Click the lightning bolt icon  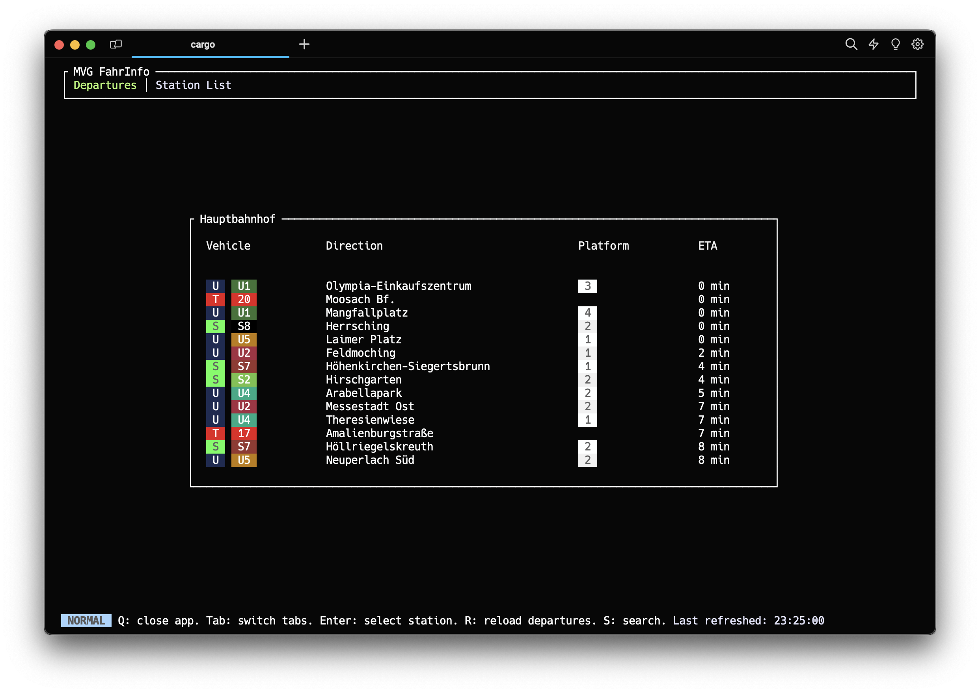pyautogui.click(x=873, y=44)
